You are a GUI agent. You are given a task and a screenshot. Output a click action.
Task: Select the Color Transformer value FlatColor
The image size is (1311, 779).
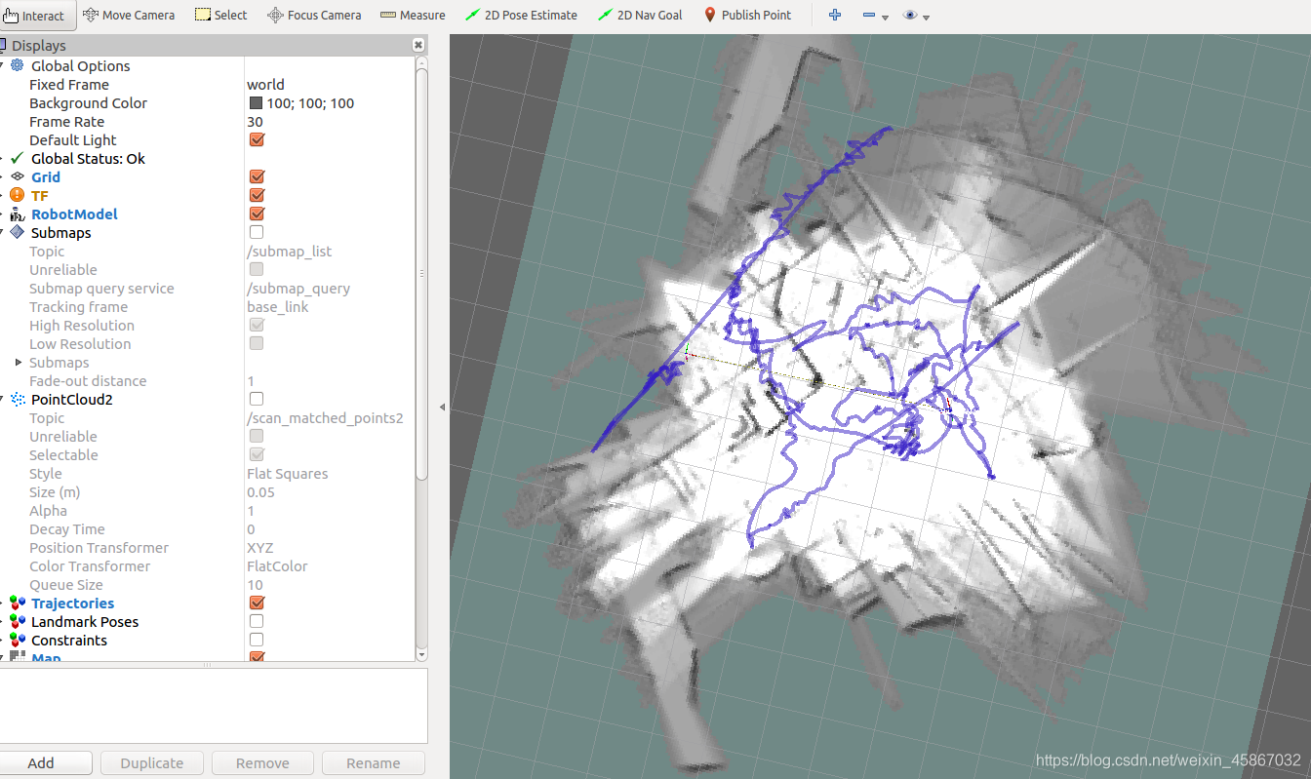pos(277,565)
